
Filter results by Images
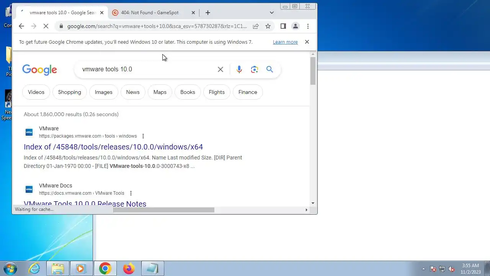point(104,92)
